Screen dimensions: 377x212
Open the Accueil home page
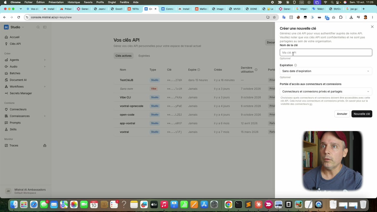tap(14, 37)
